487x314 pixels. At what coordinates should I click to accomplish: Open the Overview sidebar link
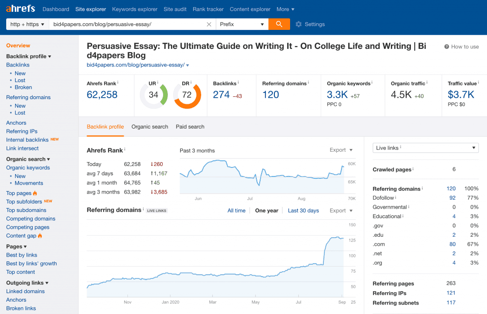18,46
